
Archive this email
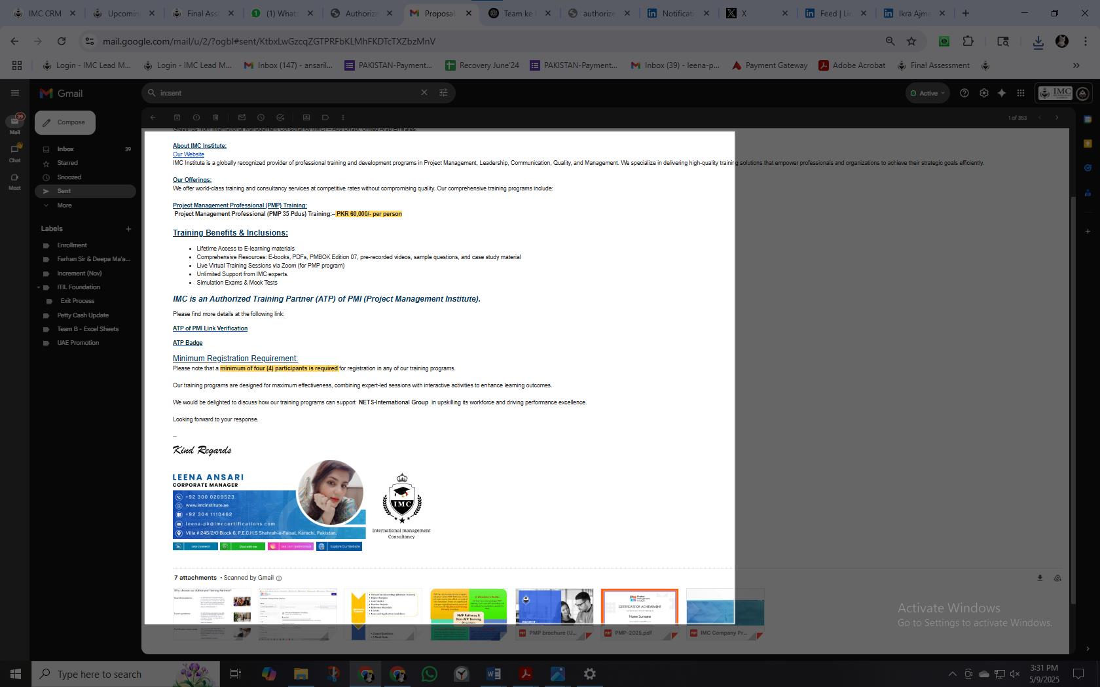pyautogui.click(x=177, y=118)
